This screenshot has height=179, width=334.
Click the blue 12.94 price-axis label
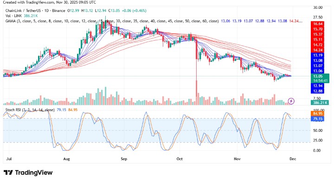point(317,86)
